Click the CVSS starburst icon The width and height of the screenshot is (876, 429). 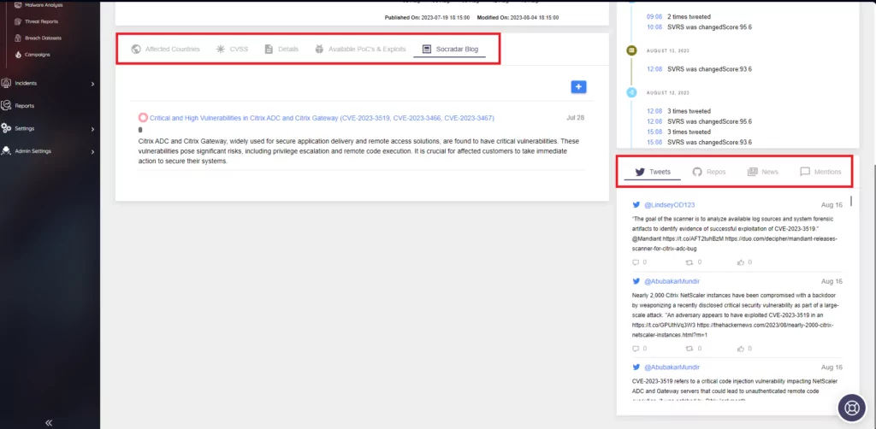coord(221,49)
